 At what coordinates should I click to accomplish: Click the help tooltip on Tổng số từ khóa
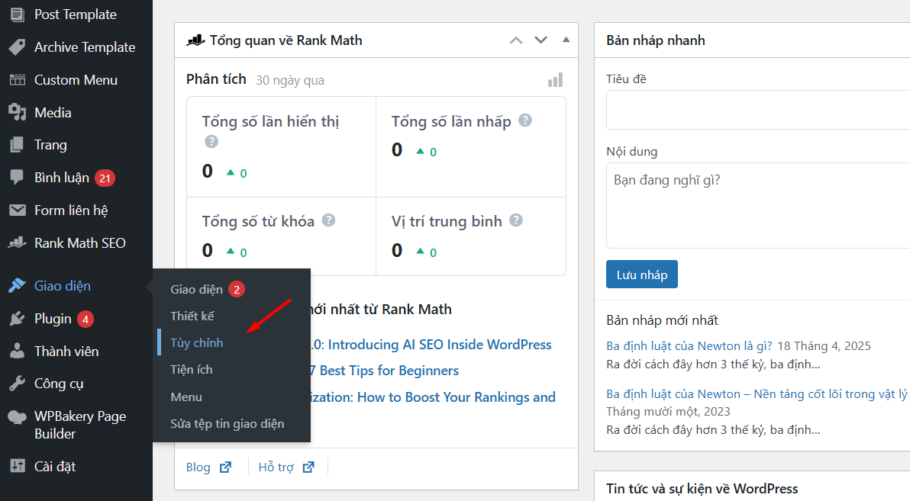[328, 220]
